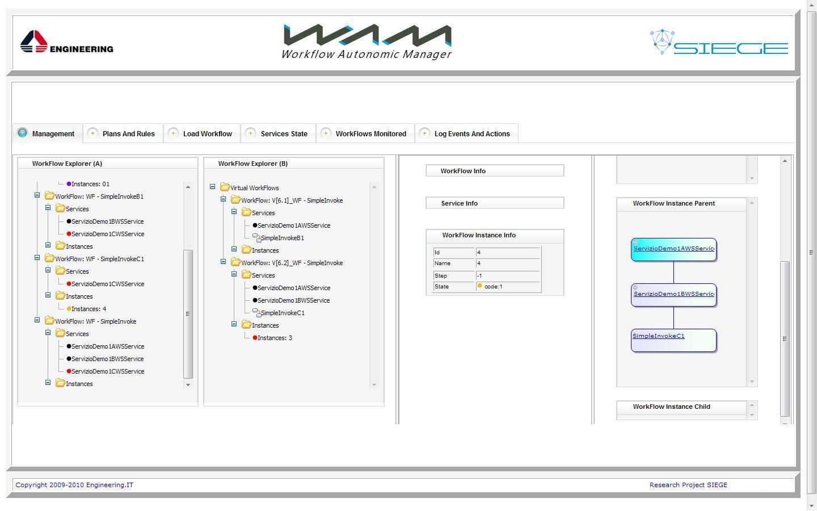Collapse the Instances folder under WF - SimpleInvokeB1

point(48,246)
